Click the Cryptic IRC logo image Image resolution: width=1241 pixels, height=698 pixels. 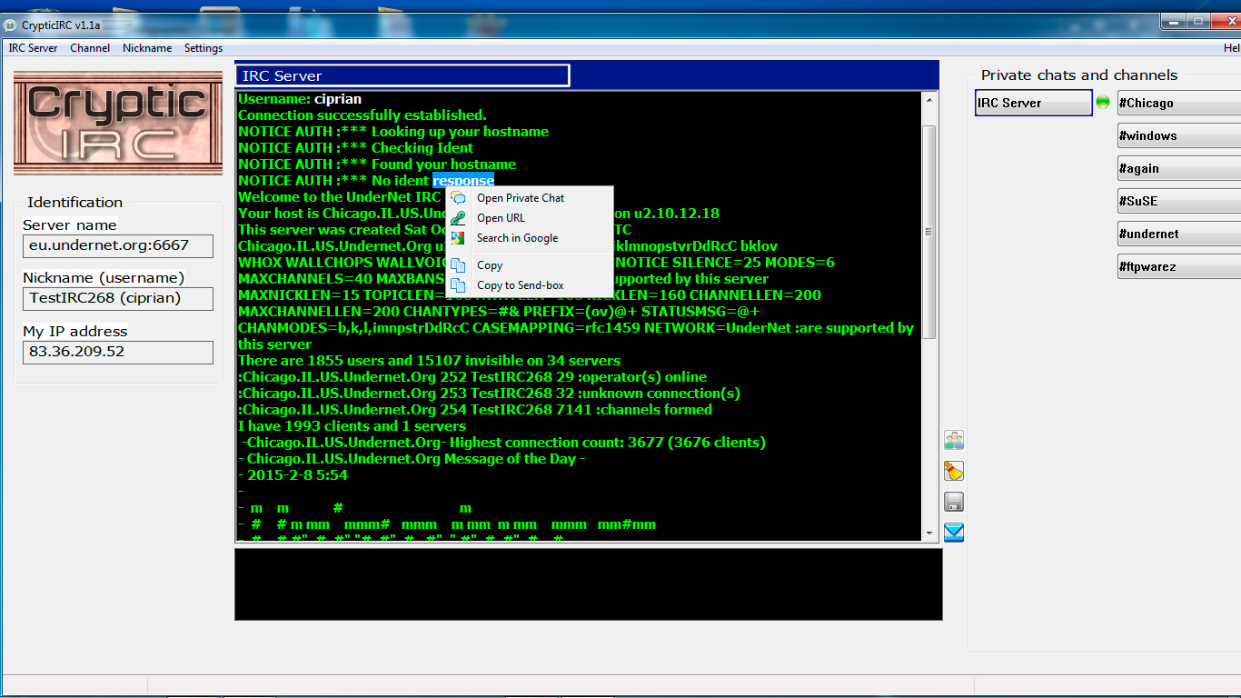(x=118, y=124)
